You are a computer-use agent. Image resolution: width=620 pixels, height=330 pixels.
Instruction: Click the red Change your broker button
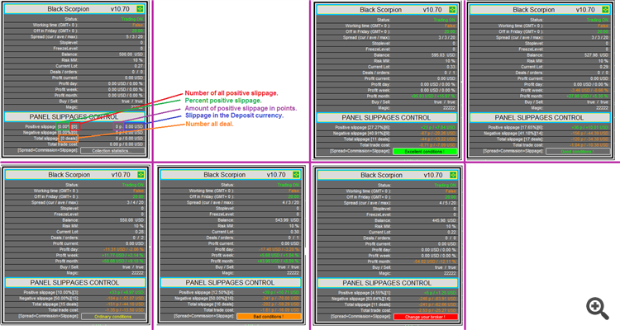(x=426, y=317)
